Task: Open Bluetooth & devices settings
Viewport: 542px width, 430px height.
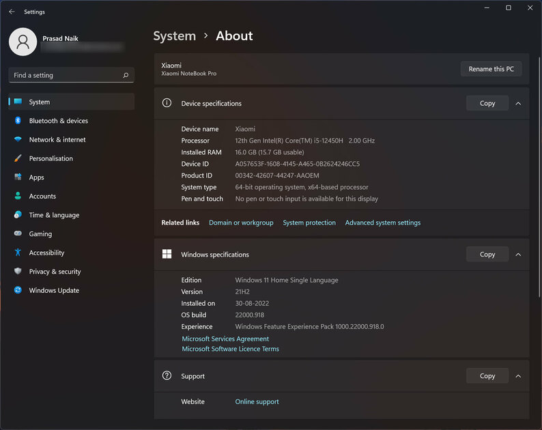Action: [x=72, y=121]
